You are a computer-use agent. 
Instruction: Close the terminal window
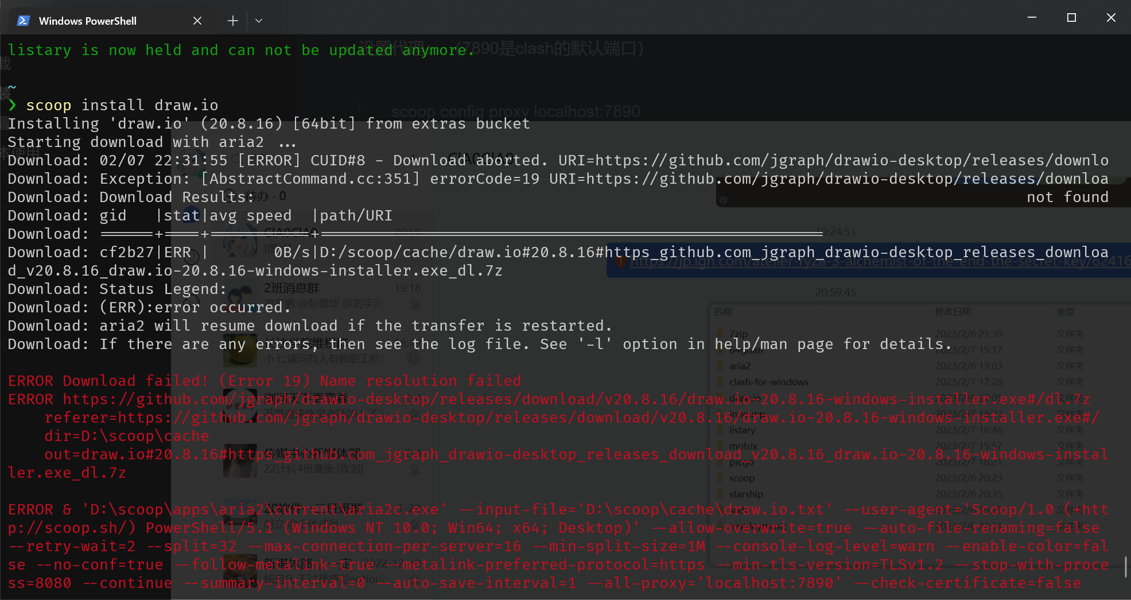point(1111,18)
